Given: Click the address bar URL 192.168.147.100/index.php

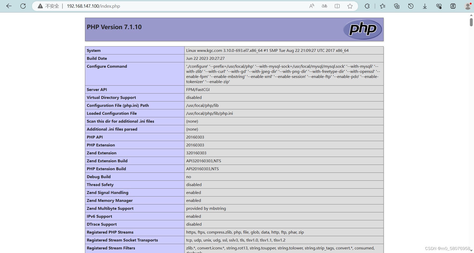Looking at the screenshot, I should pyautogui.click(x=93, y=6).
